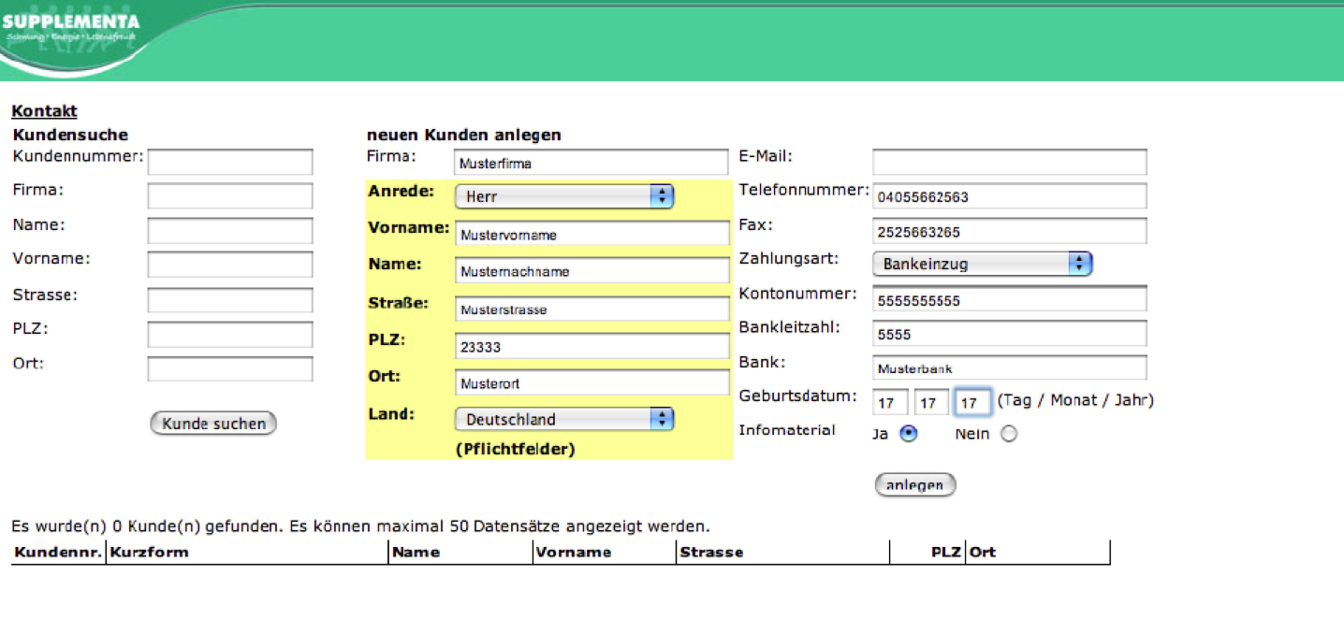
Task: Click the Kontonummer input field
Action: [x=1009, y=300]
